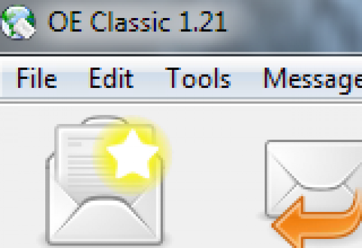Click the empty title bar area right of the title

coord(296,25)
